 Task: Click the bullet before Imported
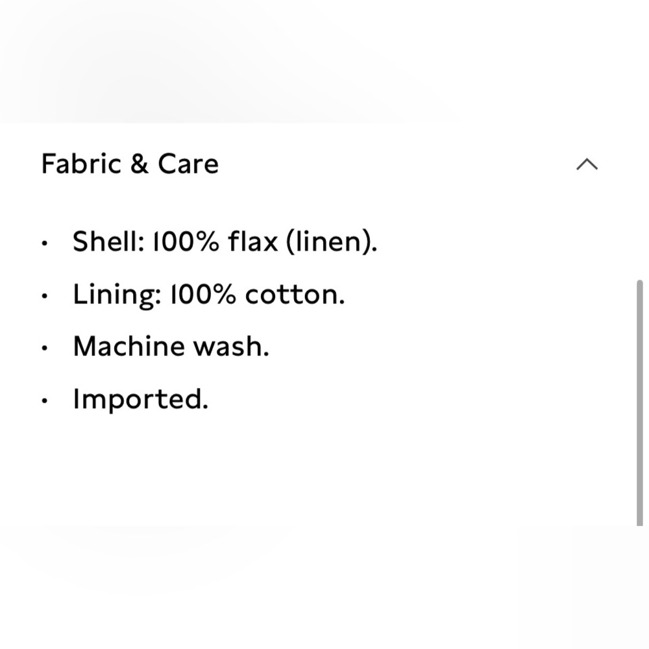[x=45, y=400]
